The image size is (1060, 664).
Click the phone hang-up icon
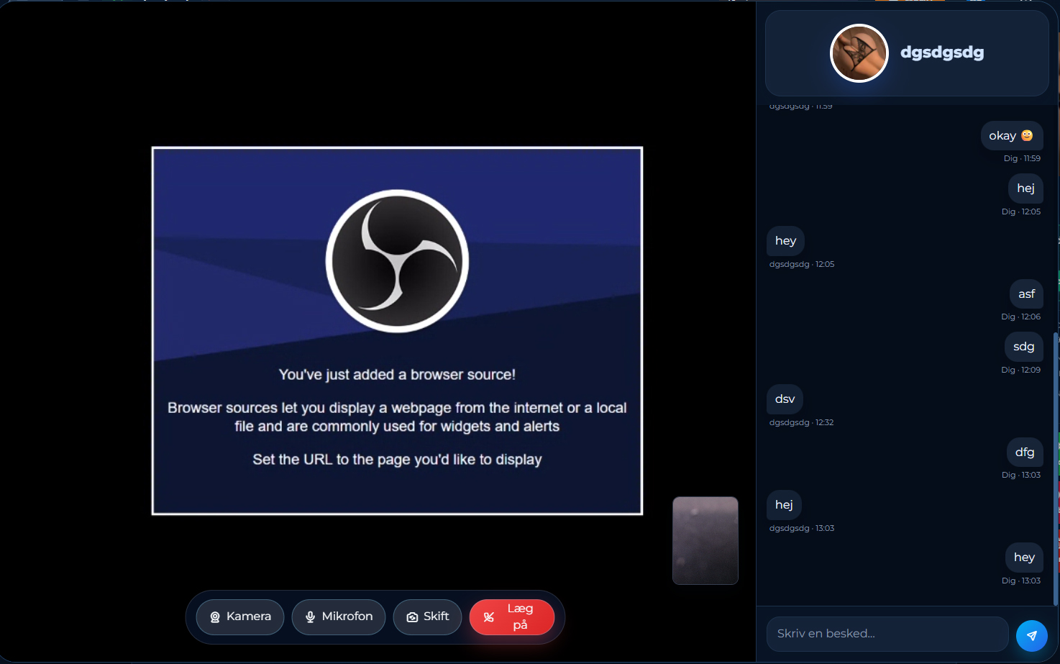489,617
